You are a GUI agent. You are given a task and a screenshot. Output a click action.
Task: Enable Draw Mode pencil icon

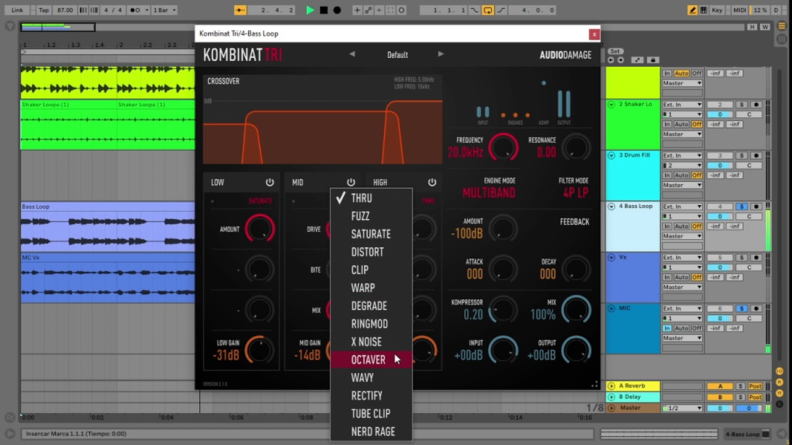693,10
